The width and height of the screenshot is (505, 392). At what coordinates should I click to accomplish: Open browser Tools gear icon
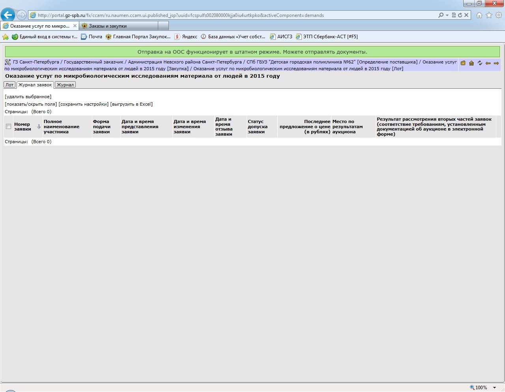pyautogui.click(x=498, y=15)
